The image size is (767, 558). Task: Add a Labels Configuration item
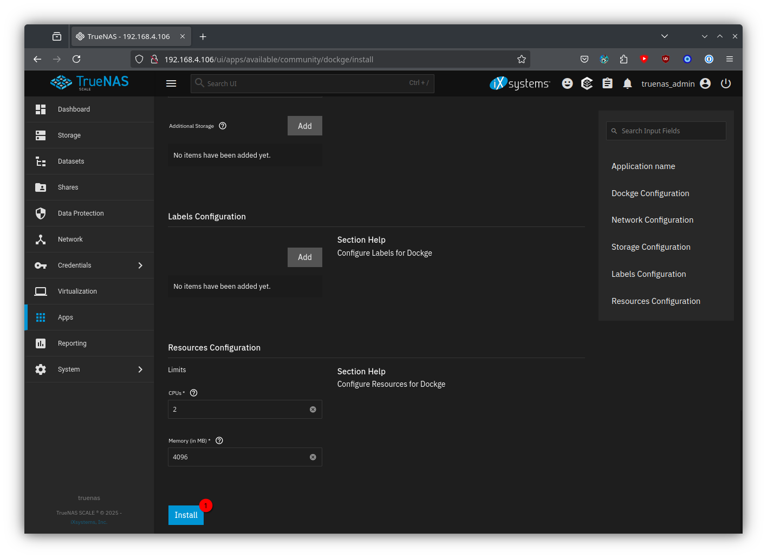(x=304, y=257)
